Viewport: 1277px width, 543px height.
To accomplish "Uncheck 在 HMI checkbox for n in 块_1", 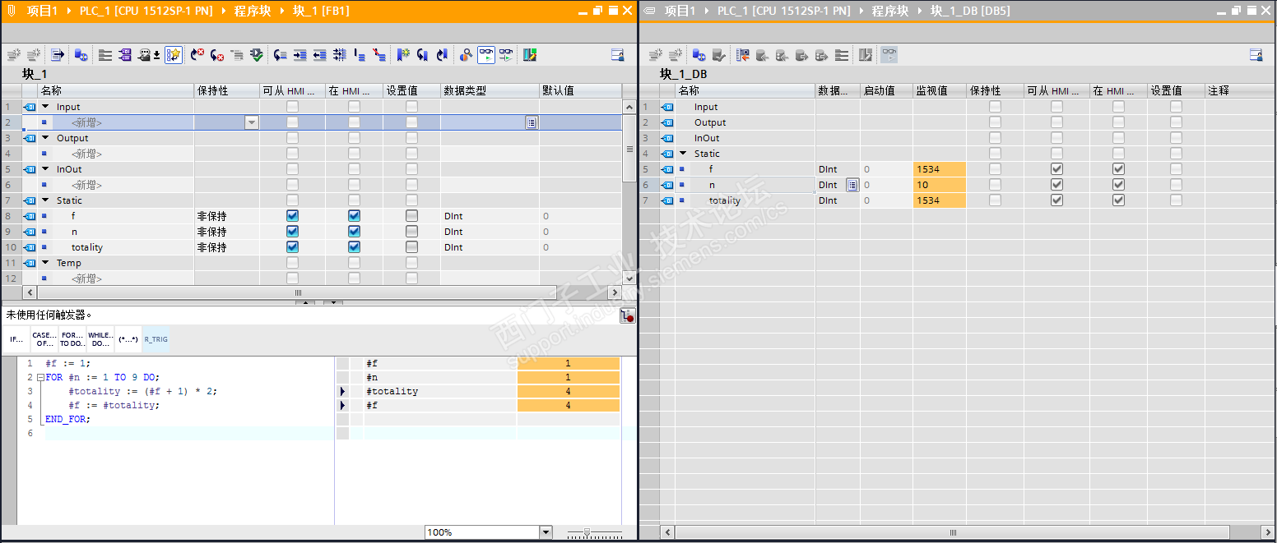I will tap(354, 232).
